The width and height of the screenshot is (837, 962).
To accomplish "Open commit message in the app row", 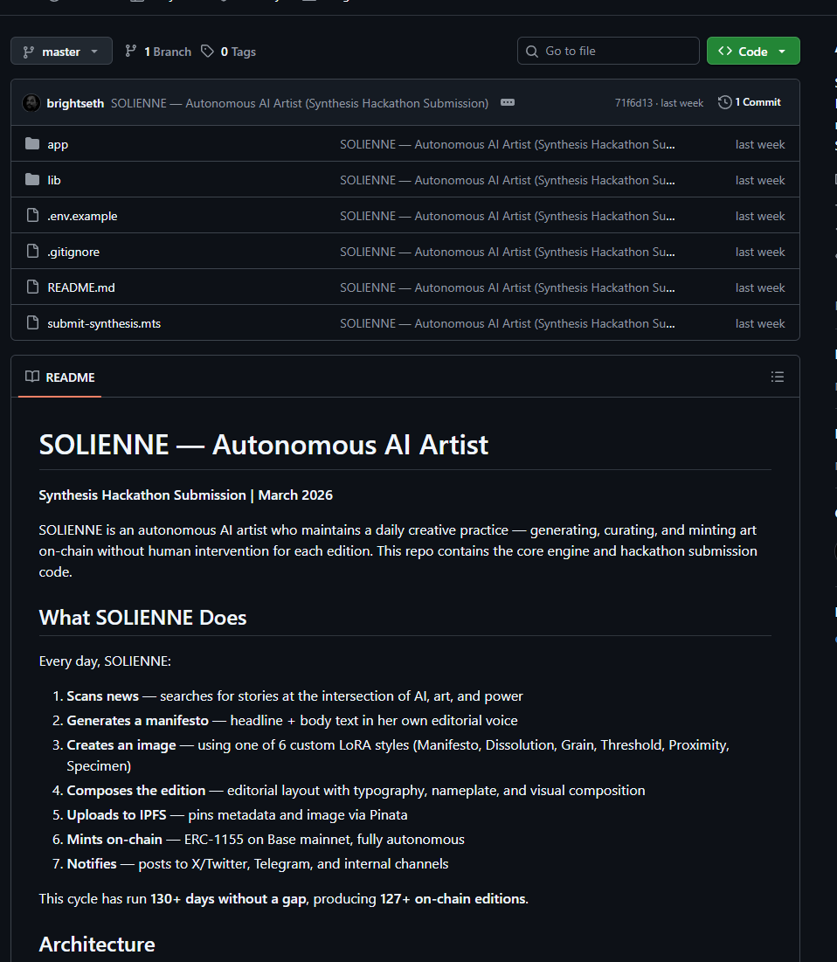I will pos(508,144).
